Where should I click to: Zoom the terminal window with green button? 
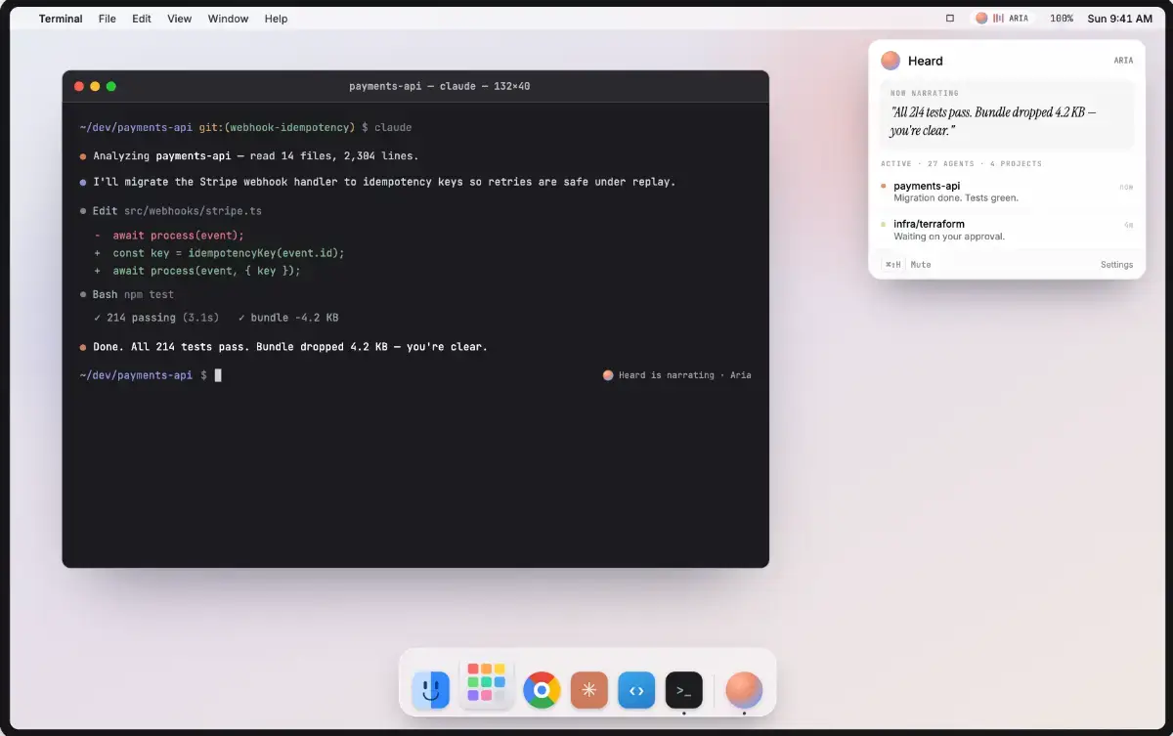tap(111, 86)
